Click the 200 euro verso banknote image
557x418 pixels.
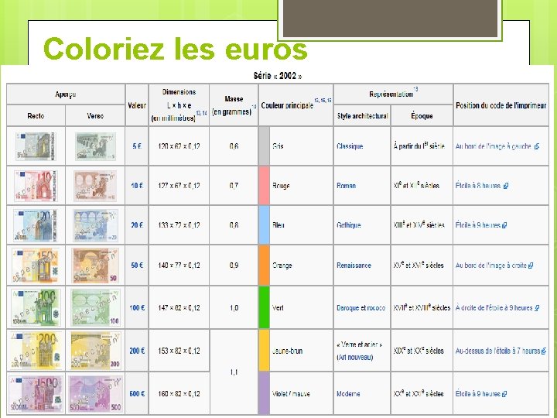(96, 351)
